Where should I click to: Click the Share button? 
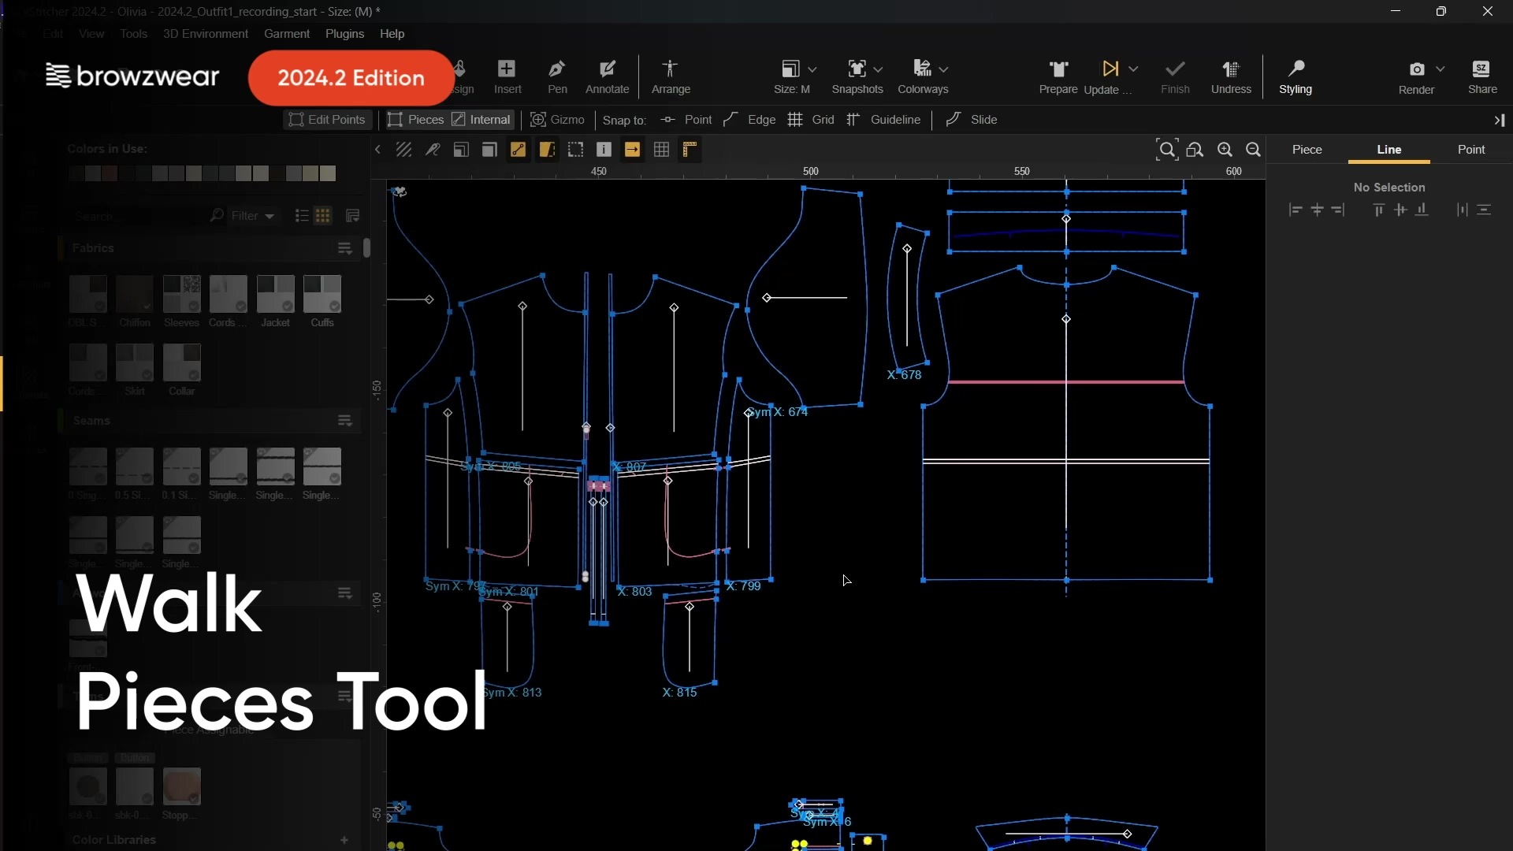click(x=1481, y=76)
